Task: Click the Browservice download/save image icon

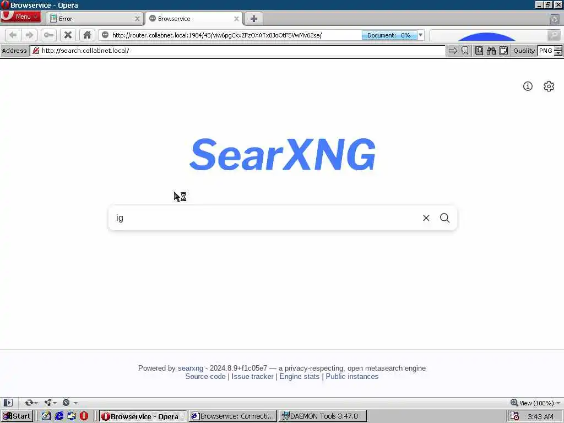Action: 479,51
